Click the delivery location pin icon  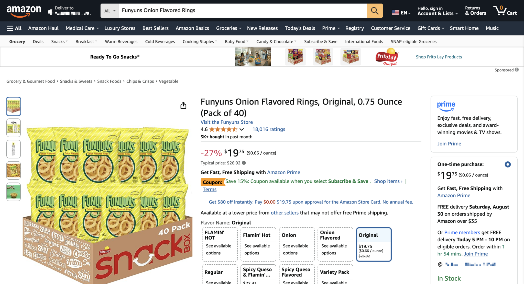point(440,265)
